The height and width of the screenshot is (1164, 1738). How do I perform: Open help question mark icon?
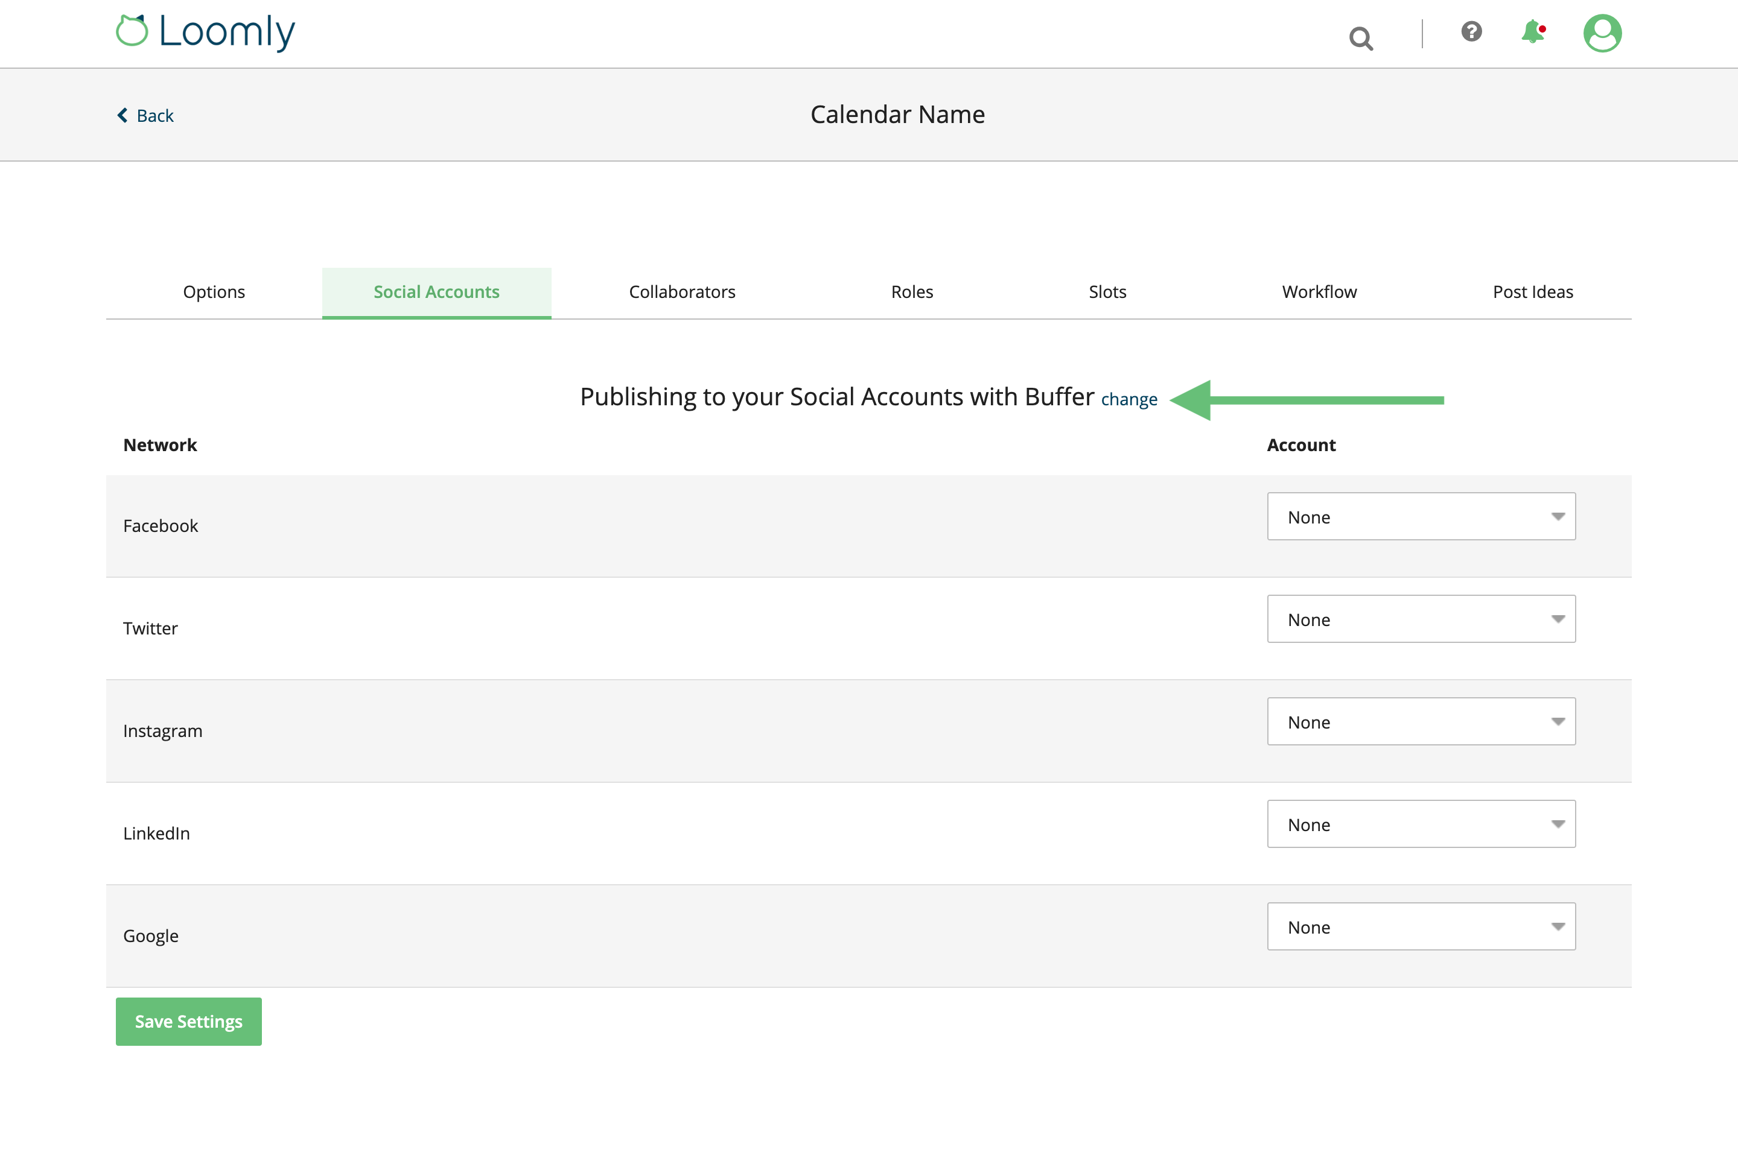(1471, 31)
